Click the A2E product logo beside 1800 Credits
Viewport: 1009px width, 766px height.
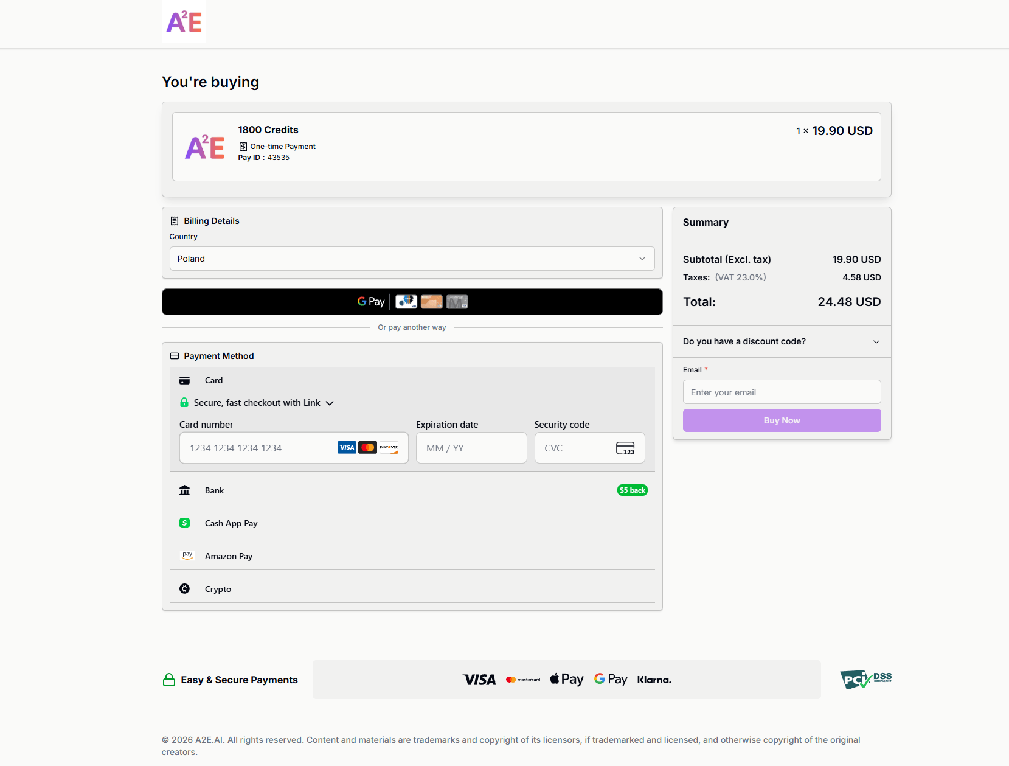pos(204,147)
